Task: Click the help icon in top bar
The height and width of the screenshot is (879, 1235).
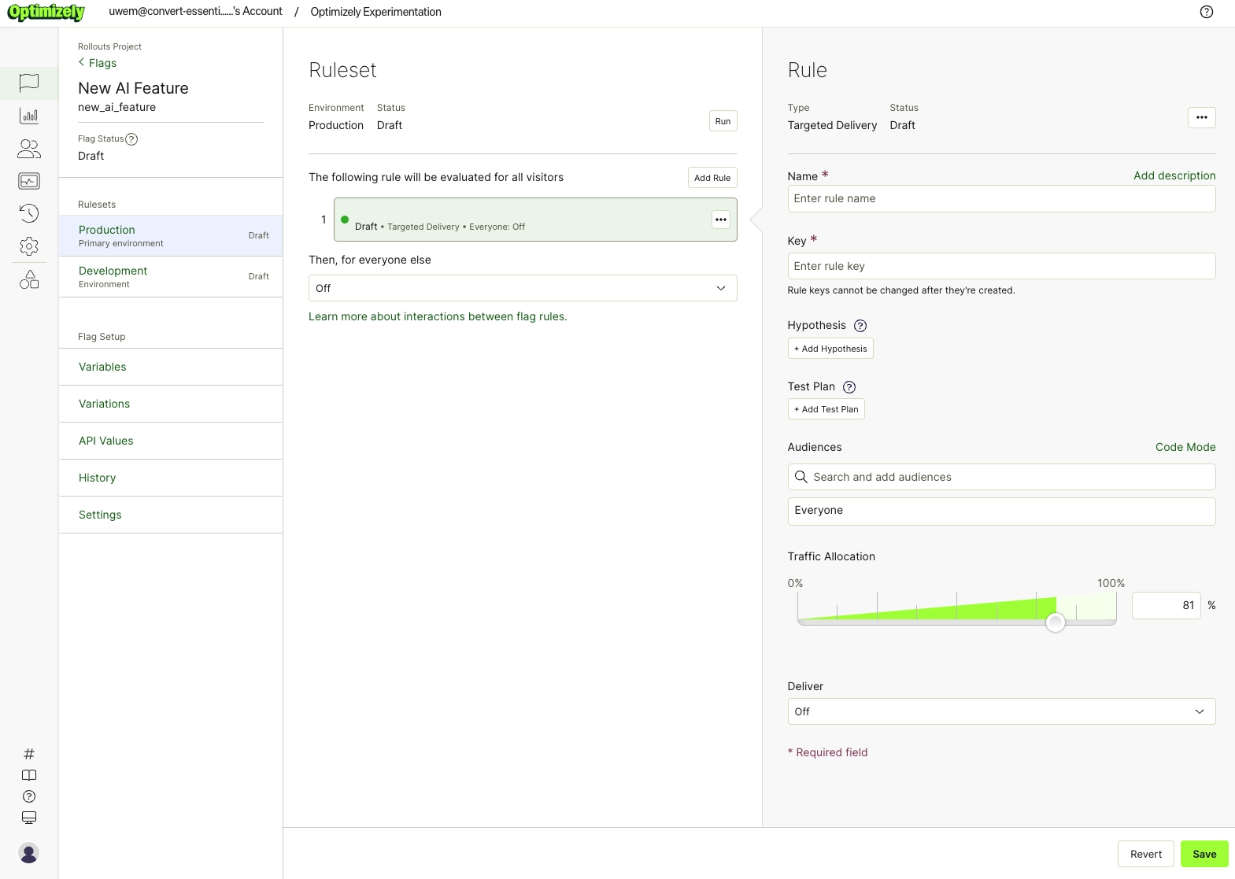Action: click(x=1206, y=12)
